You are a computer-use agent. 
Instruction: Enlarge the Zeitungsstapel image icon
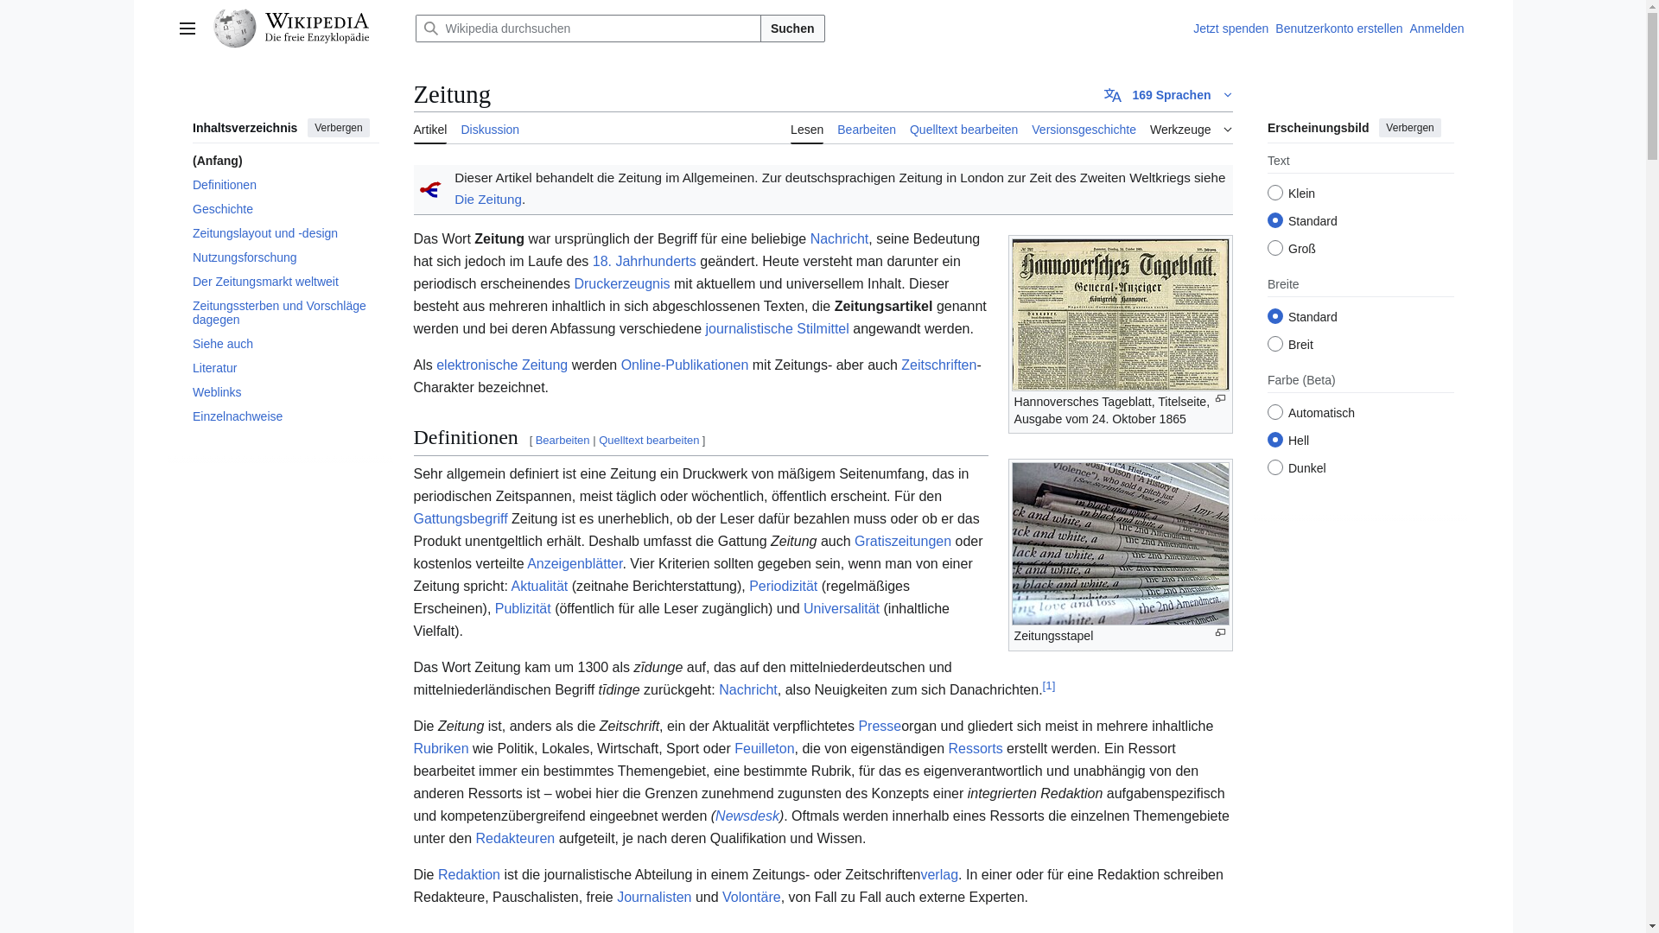pyautogui.click(x=1220, y=633)
